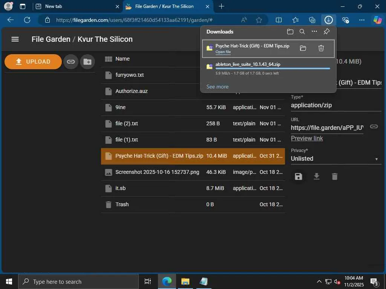This screenshot has width=386, height=289.
Task: Pin the Downloads panel
Action: 326,32
